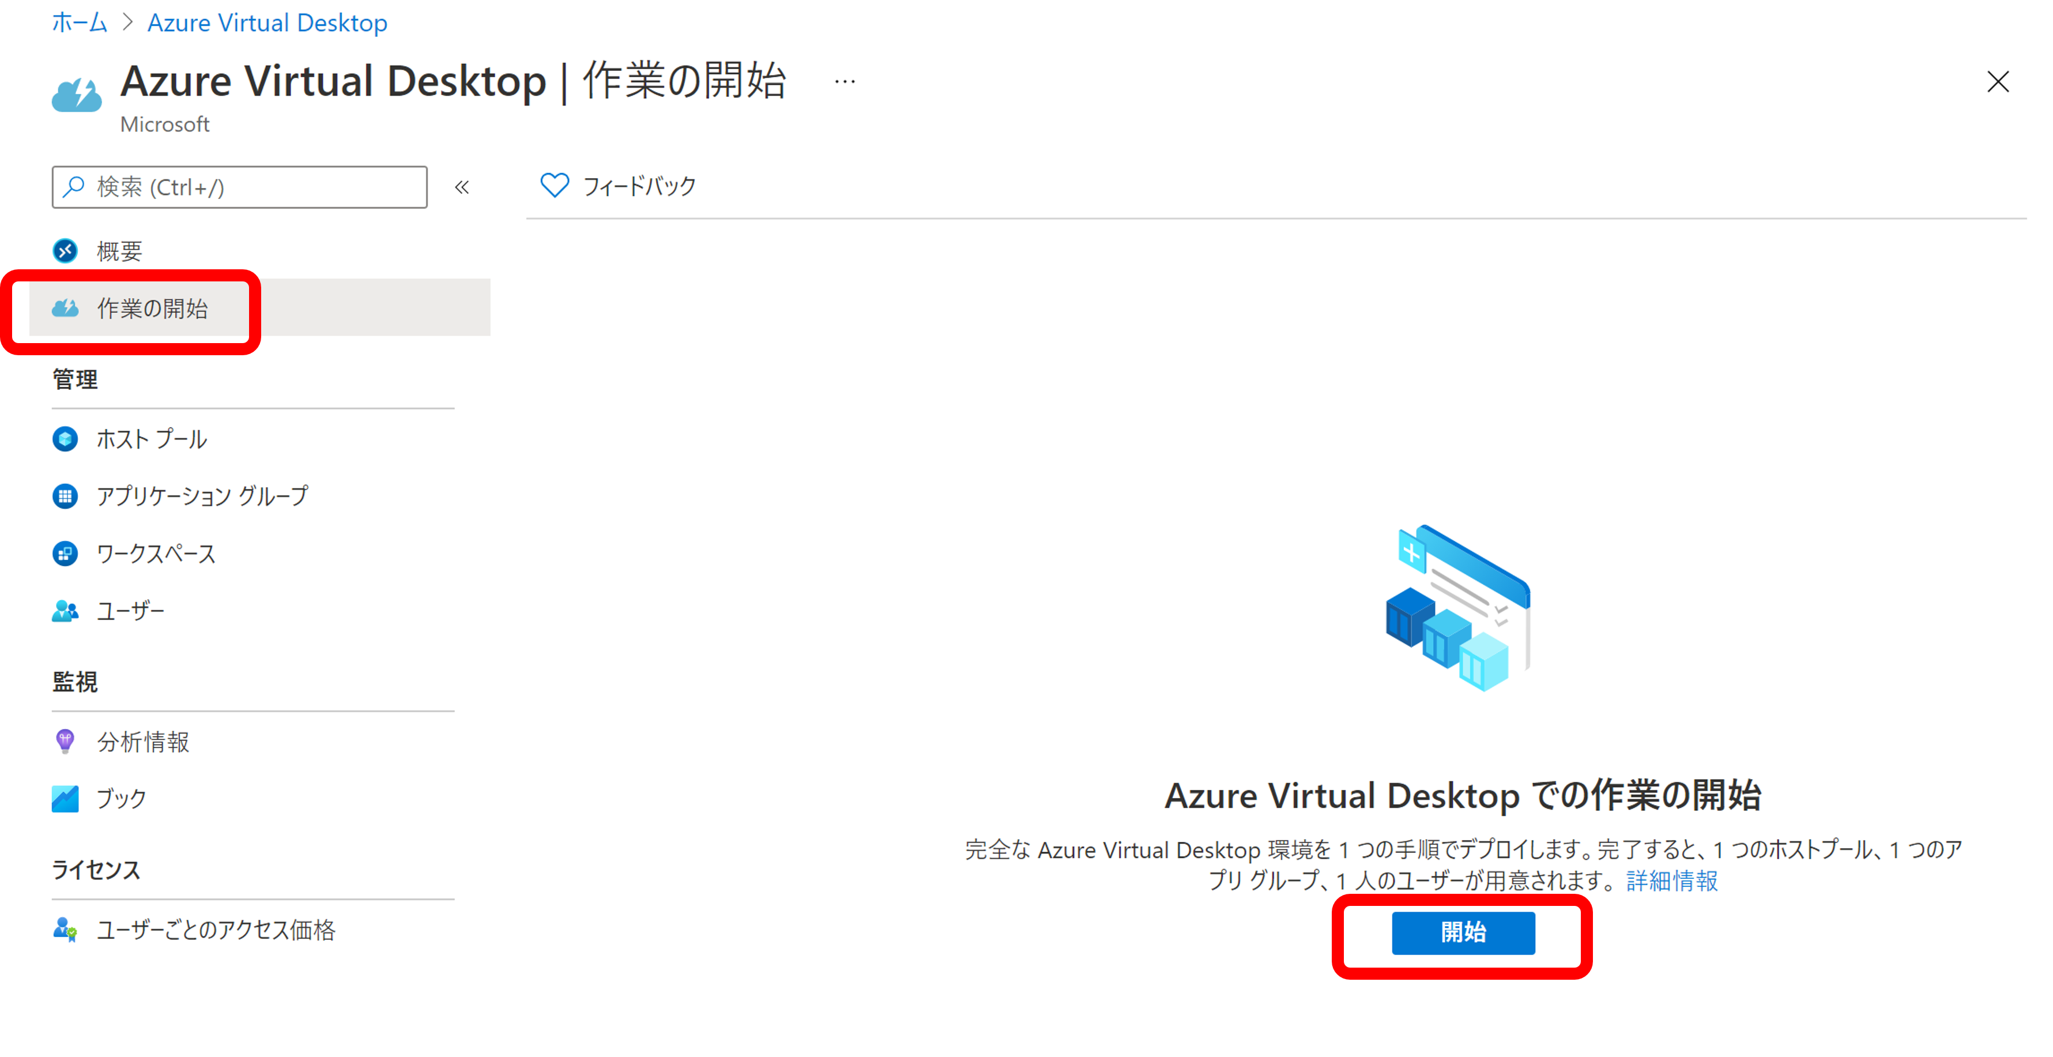Click the ホーム breadcrumb link
This screenshot has height=1057, width=2053.
79,22
